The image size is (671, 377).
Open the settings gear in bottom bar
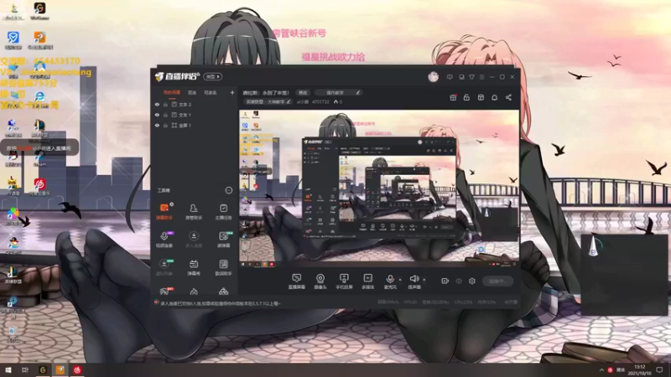point(472,281)
